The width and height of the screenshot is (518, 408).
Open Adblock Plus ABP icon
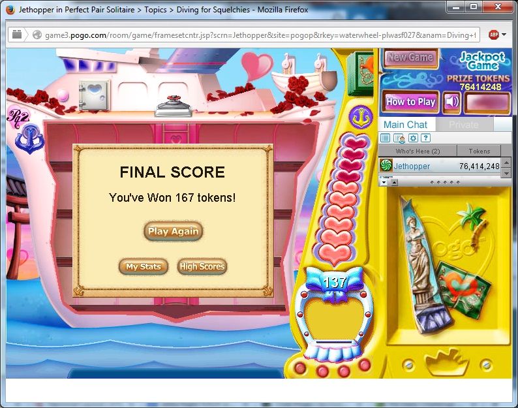click(494, 35)
